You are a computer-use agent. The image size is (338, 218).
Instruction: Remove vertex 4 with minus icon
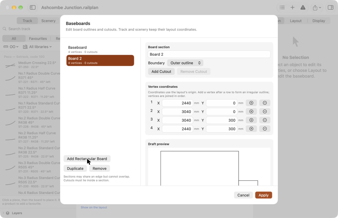pyautogui.click(x=265, y=129)
